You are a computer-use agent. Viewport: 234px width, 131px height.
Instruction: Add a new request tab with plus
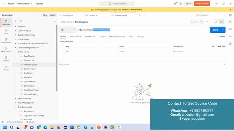coord(139,15)
